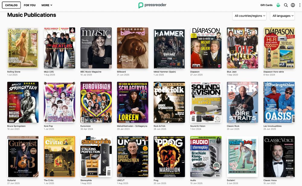Open the Schlageryra Loreen cover

pos(133,102)
